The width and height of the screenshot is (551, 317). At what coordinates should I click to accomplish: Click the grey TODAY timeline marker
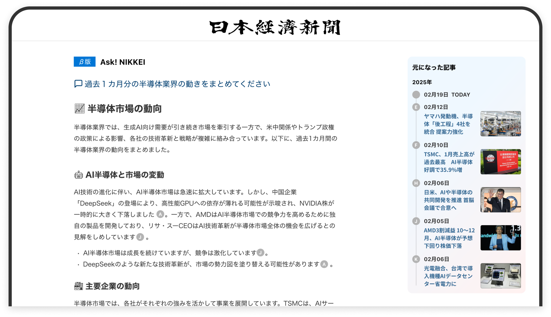point(416,95)
